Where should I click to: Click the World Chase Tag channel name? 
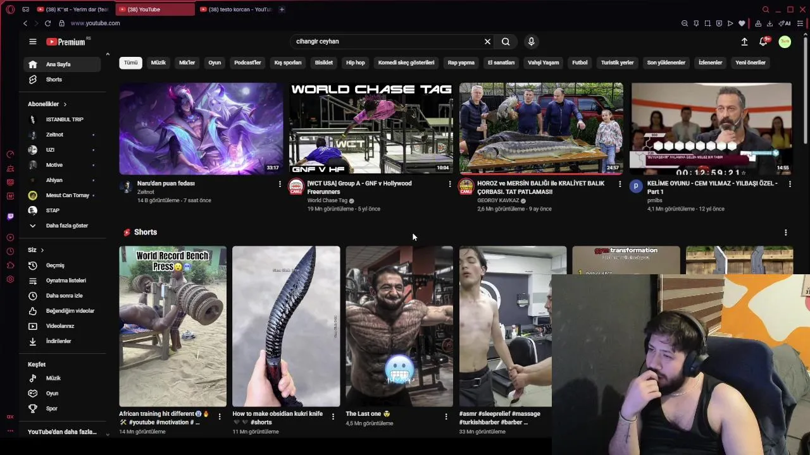point(327,200)
